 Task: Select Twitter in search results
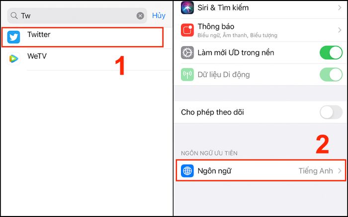(83, 37)
